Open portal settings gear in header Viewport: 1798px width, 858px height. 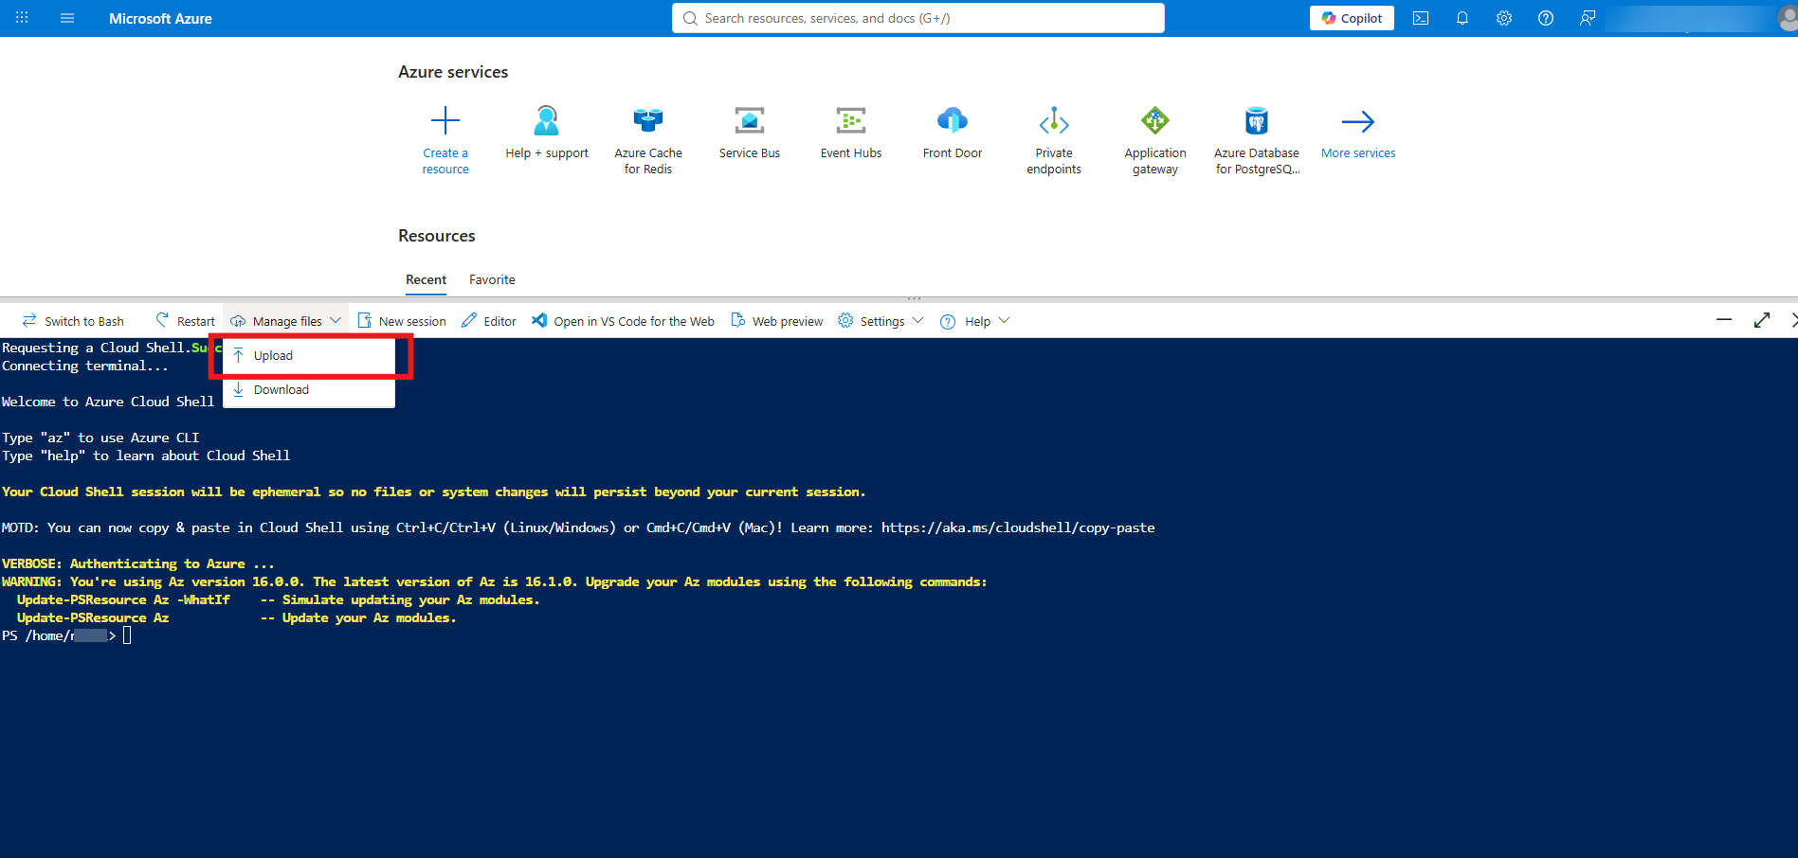pyautogui.click(x=1504, y=18)
